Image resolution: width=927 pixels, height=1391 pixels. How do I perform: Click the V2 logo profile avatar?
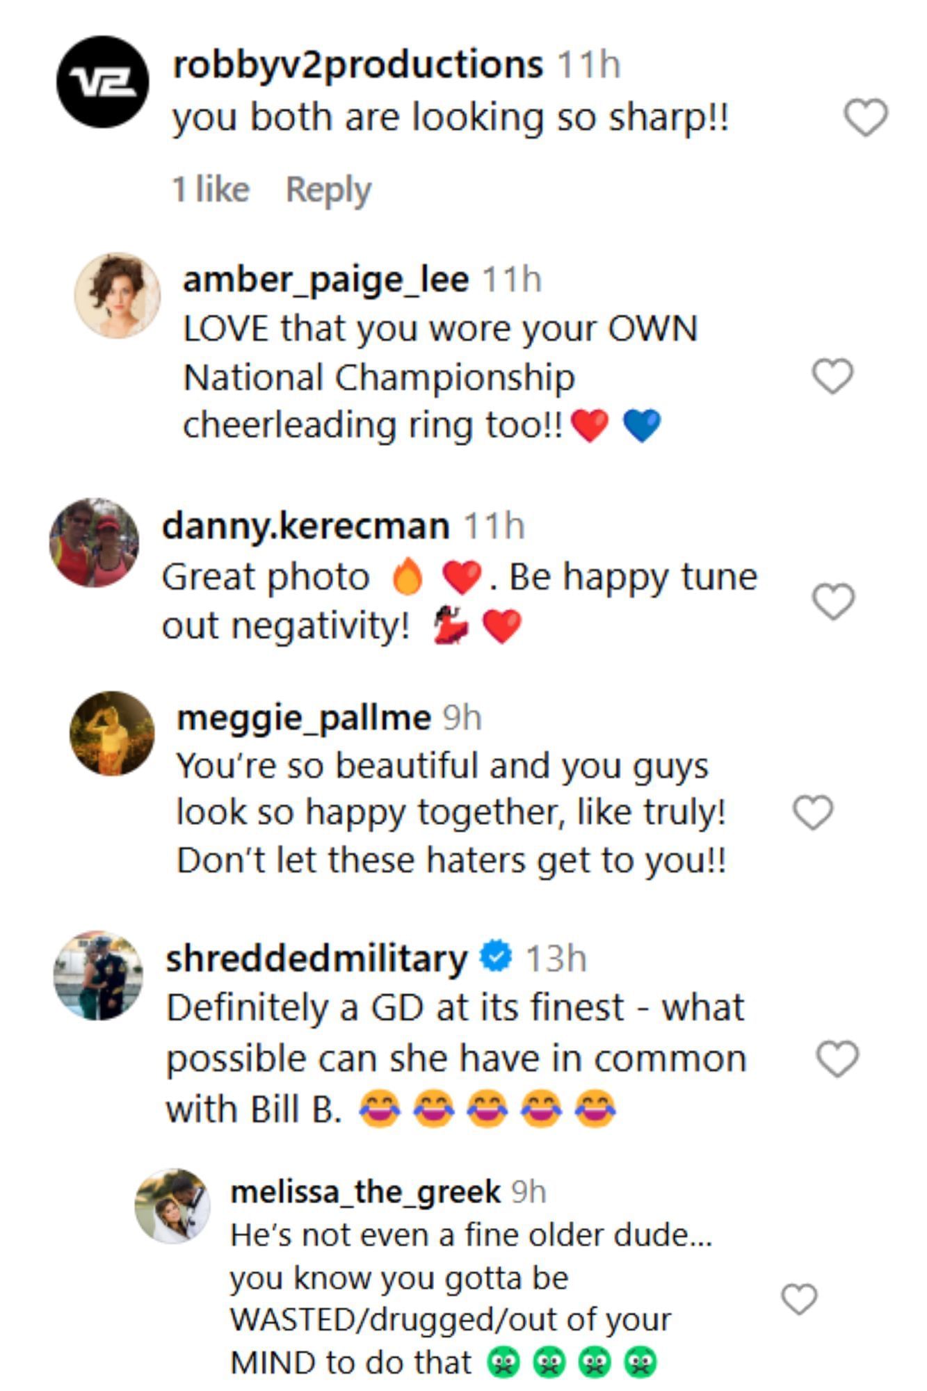coord(103,80)
